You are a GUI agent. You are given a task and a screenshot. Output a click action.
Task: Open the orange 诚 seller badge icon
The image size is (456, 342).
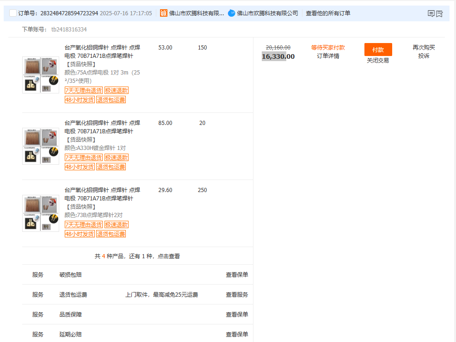click(x=163, y=13)
